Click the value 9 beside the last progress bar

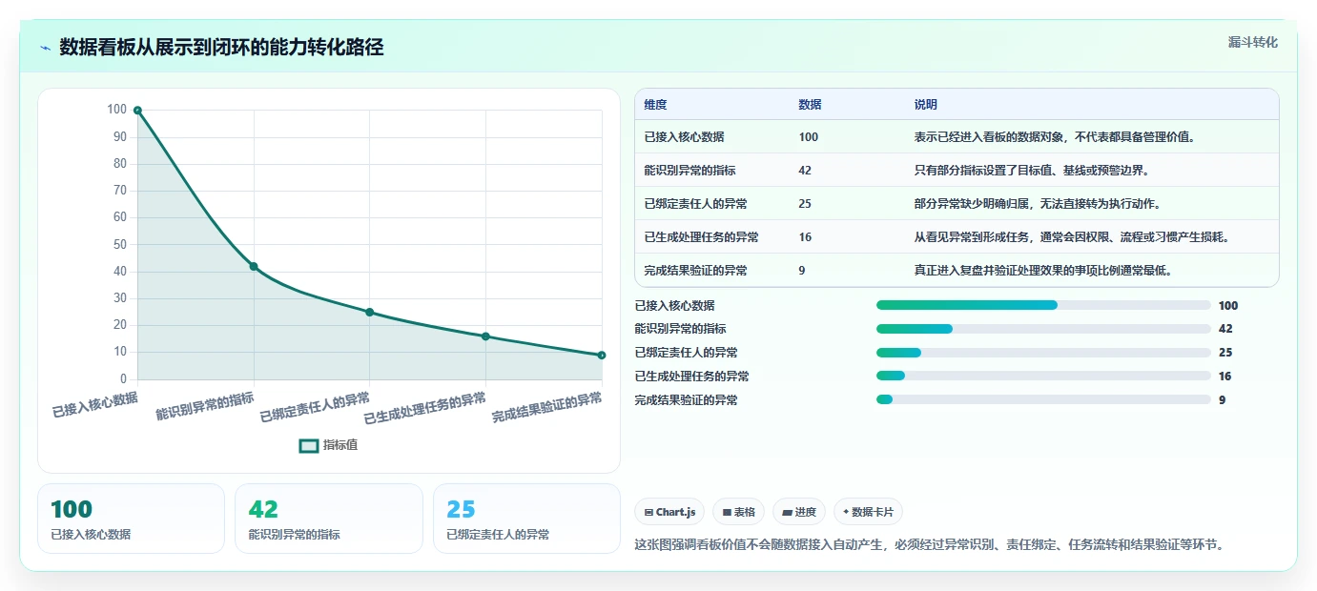(x=1222, y=400)
